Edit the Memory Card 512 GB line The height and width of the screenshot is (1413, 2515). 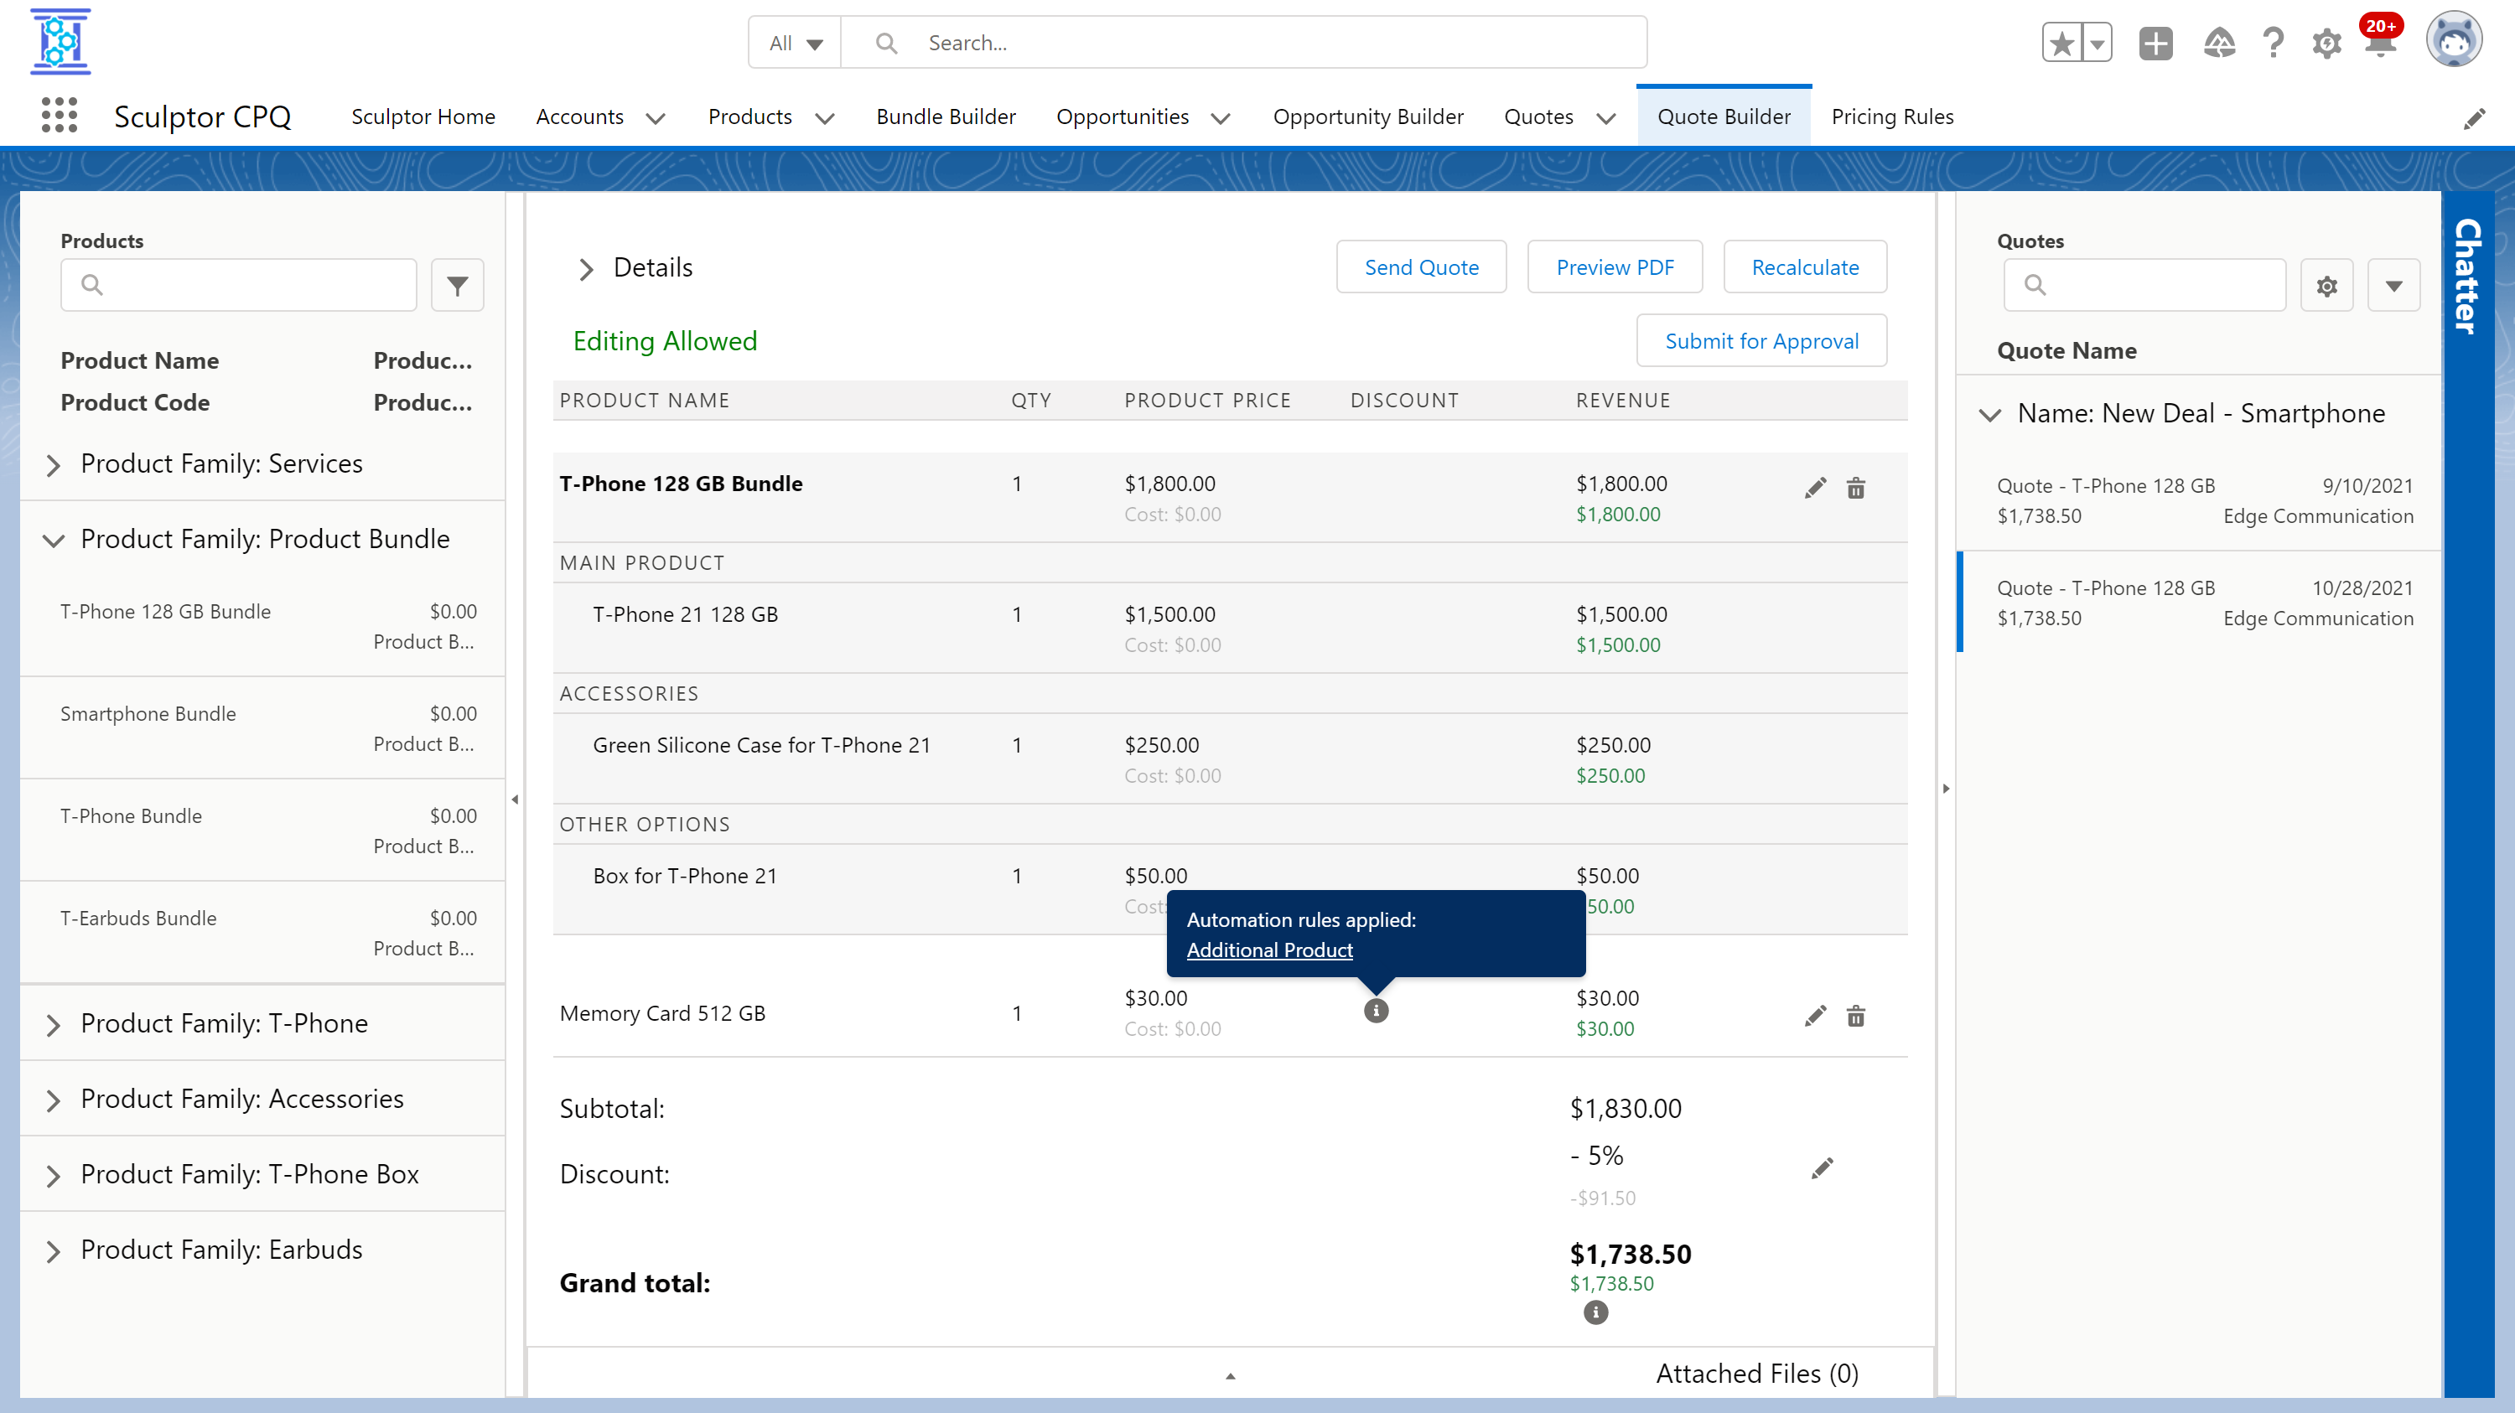(x=1814, y=1016)
